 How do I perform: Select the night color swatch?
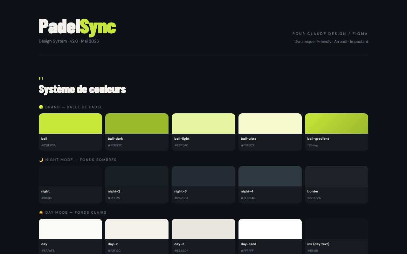pyautogui.click(x=70, y=176)
